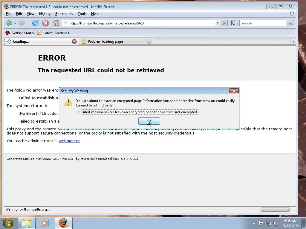
Task: Click the green Go button
Action: pos(224,23)
